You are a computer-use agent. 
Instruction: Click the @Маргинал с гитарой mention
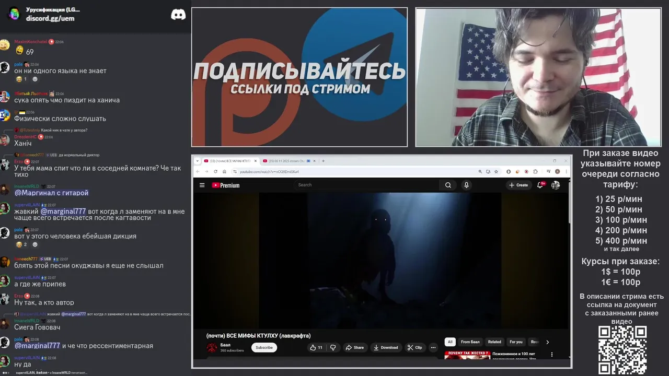click(x=51, y=193)
